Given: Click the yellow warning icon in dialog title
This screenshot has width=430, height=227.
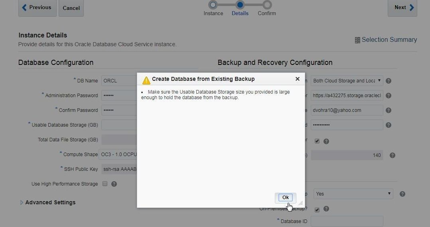Looking at the screenshot, I should [x=146, y=80].
